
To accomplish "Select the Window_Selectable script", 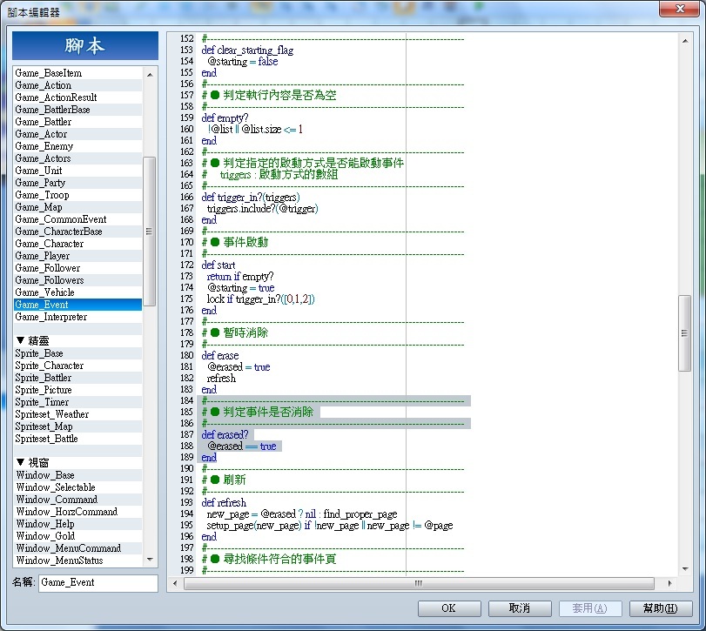I will pos(77,487).
